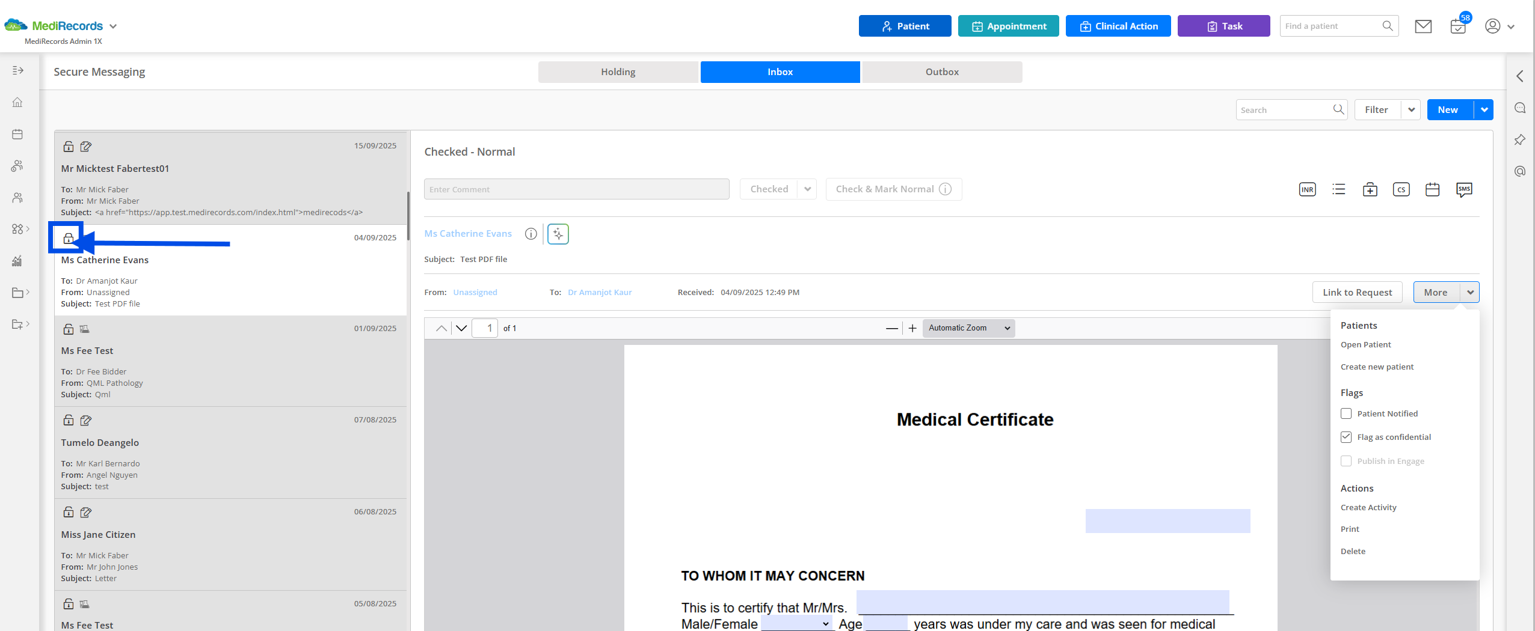This screenshot has height=631, width=1535.
Task: Select Create new patient menu item
Action: pos(1377,367)
